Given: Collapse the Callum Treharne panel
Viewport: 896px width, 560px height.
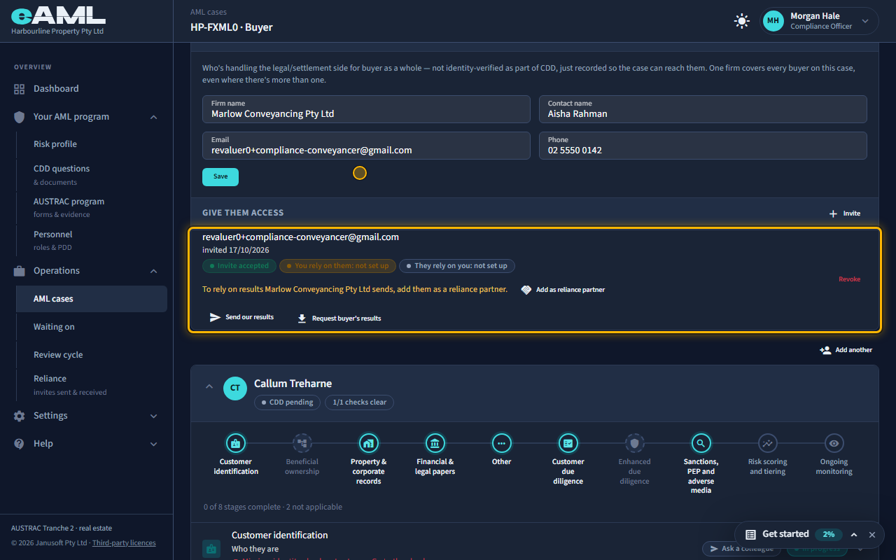Looking at the screenshot, I should (x=209, y=386).
